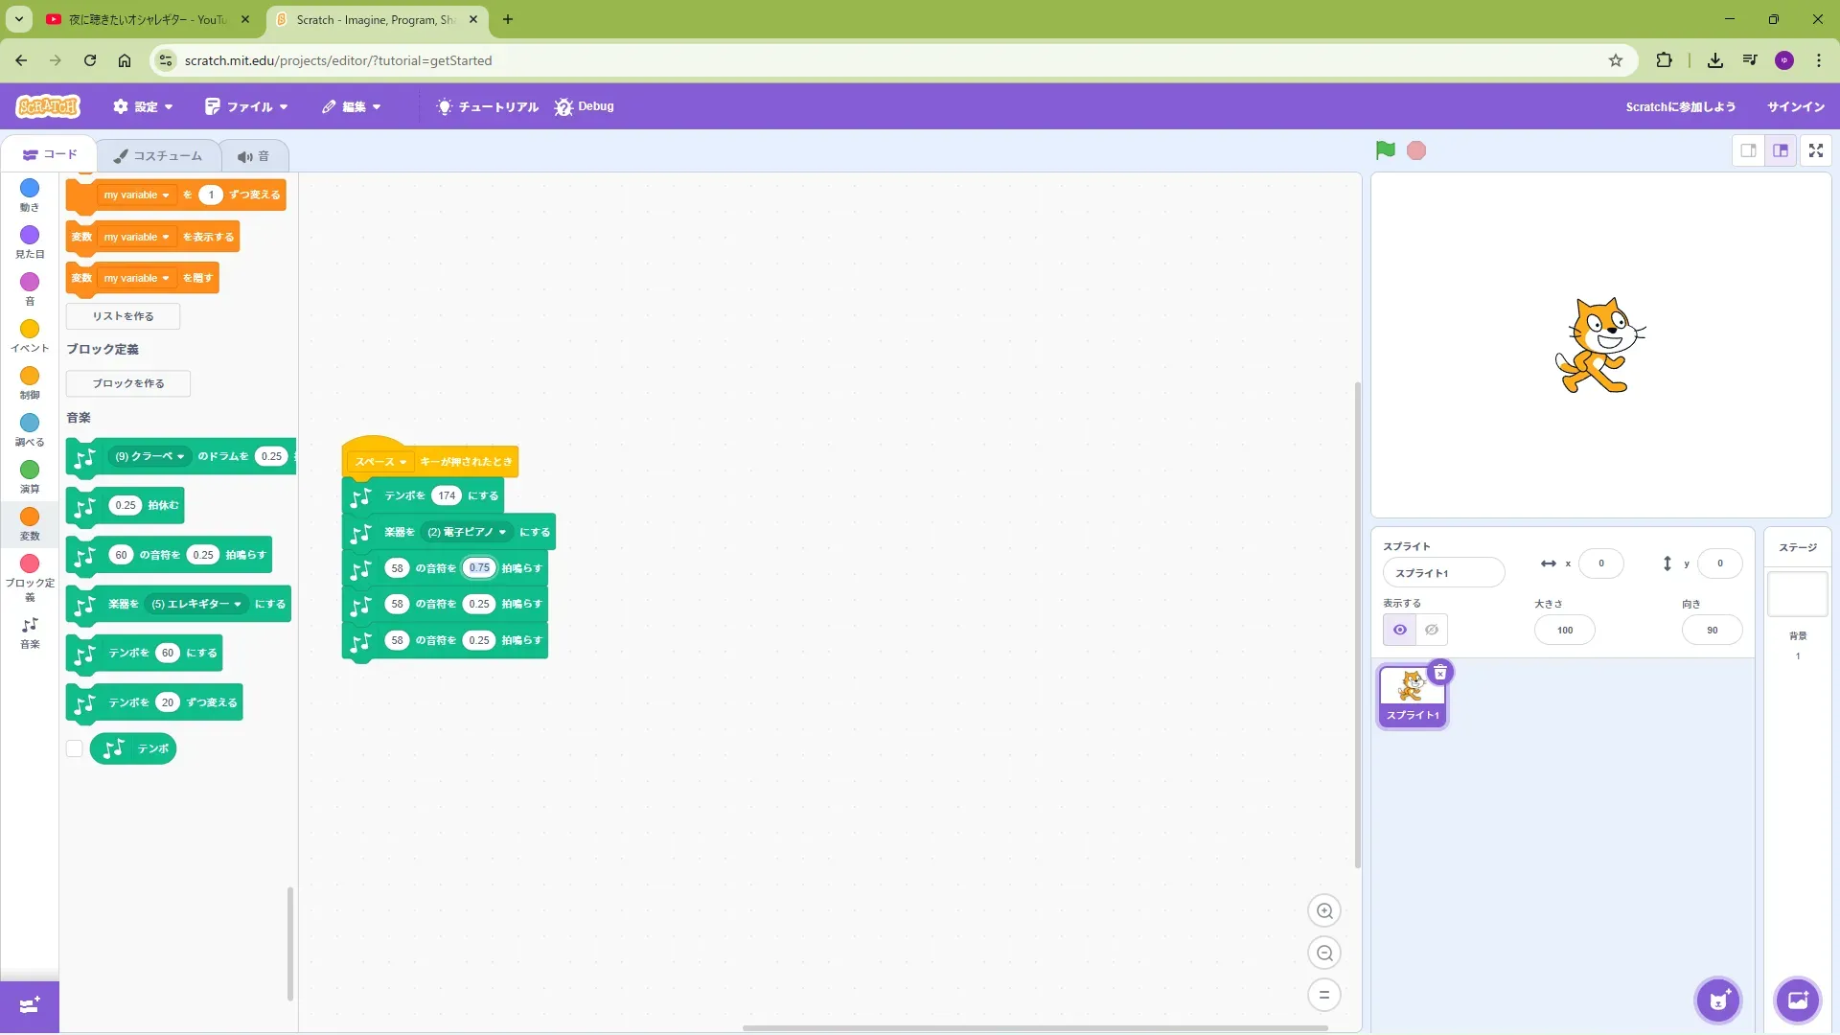Delete Sprite1 with the trash icon
The width and height of the screenshot is (1840, 1035).
pyautogui.click(x=1439, y=673)
